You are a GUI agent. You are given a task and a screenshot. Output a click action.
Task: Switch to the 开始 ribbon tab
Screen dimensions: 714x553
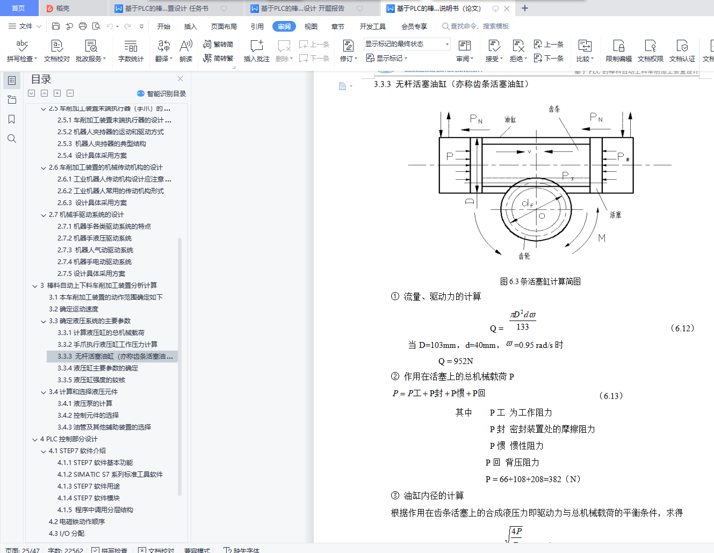[x=164, y=26]
